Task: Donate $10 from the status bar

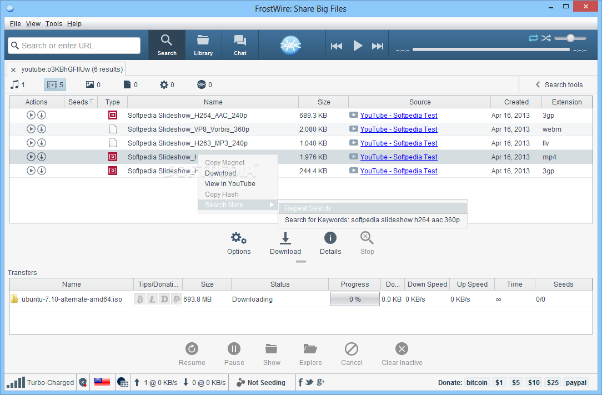Action: coord(534,382)
